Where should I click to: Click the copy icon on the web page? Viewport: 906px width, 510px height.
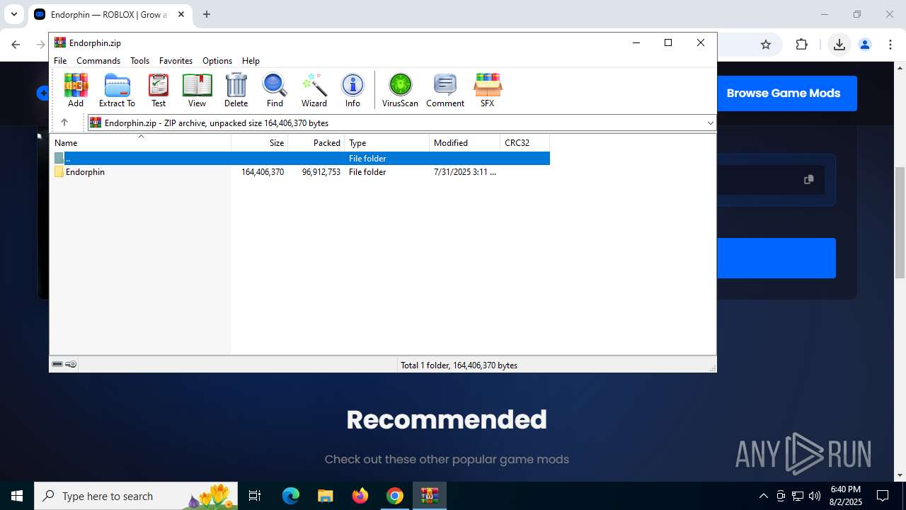click(x=808, y=180)
